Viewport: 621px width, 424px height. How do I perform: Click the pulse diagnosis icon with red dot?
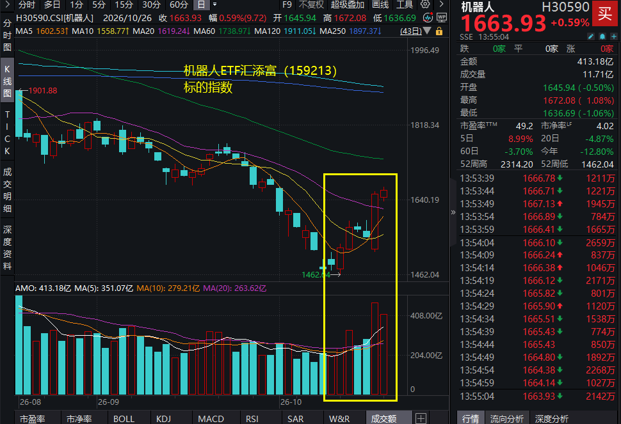tap(428, 17)
